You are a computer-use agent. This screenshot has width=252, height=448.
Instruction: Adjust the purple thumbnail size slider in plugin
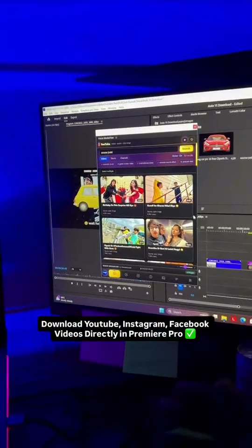pos(185,267)
